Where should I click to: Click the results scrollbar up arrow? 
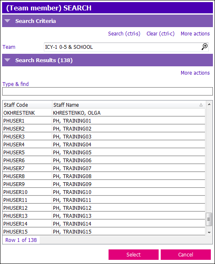(x=209, y=104)
